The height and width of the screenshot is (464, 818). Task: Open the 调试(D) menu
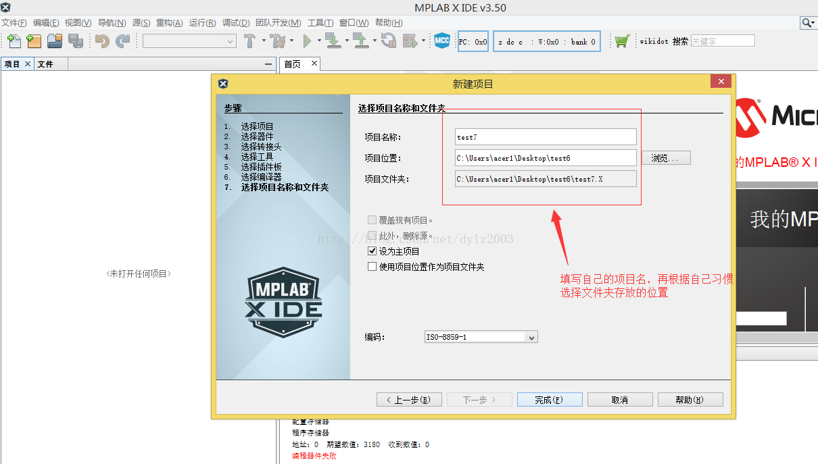pos(236,23)
